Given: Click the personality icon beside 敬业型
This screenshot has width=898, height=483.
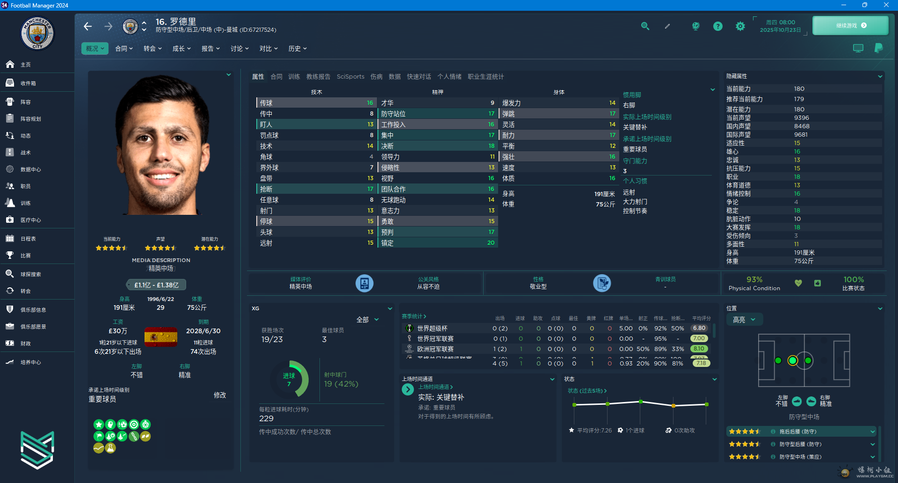Looking at the screenshot, I should coord(602,283).
